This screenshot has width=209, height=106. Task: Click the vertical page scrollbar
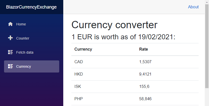pyautogui.click(x=207, y=50)
